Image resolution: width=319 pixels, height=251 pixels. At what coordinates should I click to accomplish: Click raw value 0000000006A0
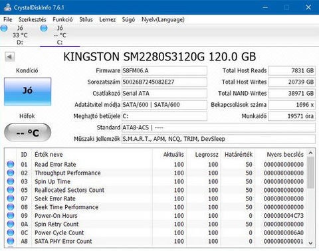point(284,232)
